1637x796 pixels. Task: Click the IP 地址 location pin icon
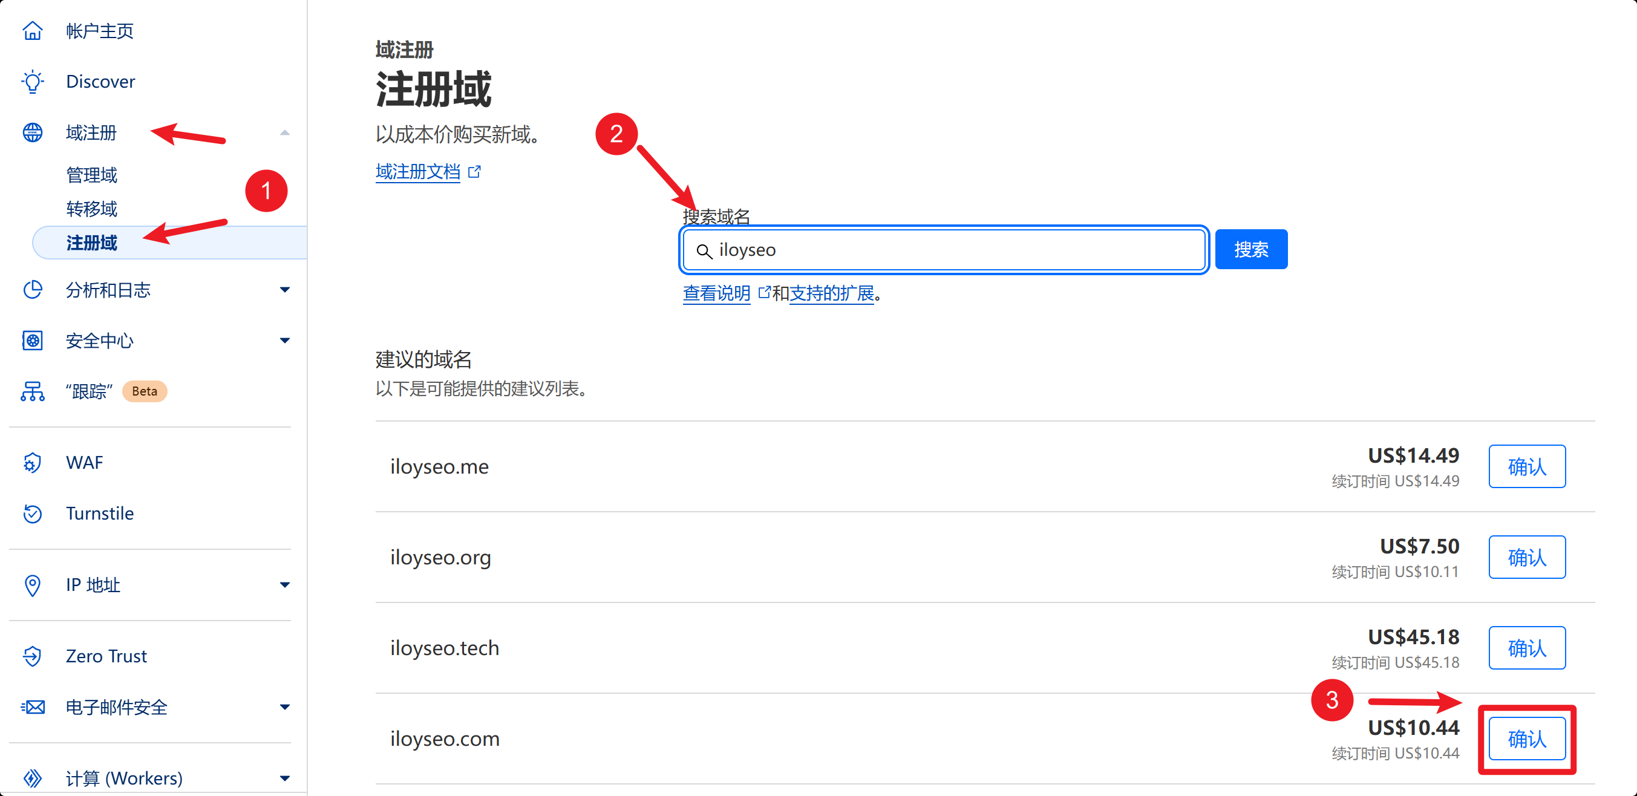point(33,585)
